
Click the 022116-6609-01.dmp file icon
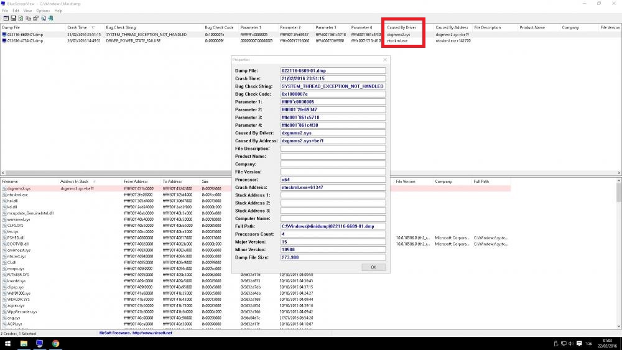pos(4,34)
